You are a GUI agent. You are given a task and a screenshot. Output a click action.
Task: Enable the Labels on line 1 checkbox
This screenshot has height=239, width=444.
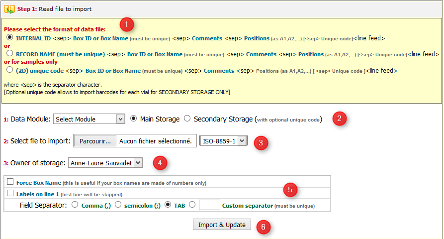coord(10,193)
